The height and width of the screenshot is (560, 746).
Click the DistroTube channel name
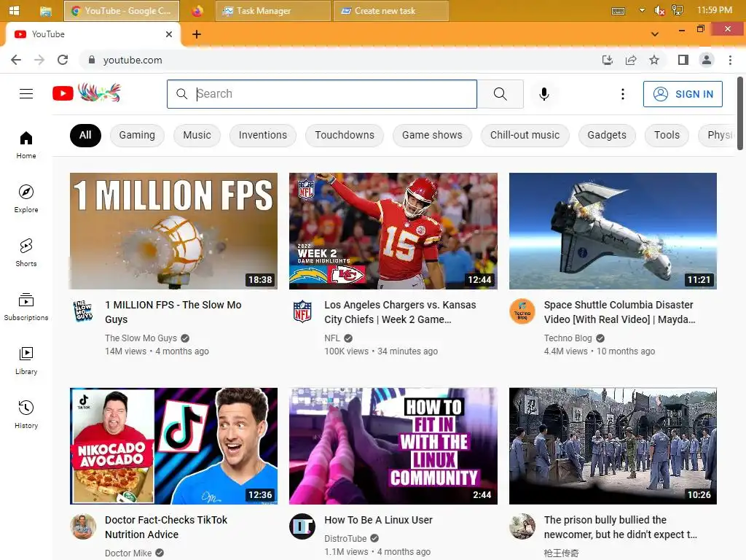pos(345,539)
